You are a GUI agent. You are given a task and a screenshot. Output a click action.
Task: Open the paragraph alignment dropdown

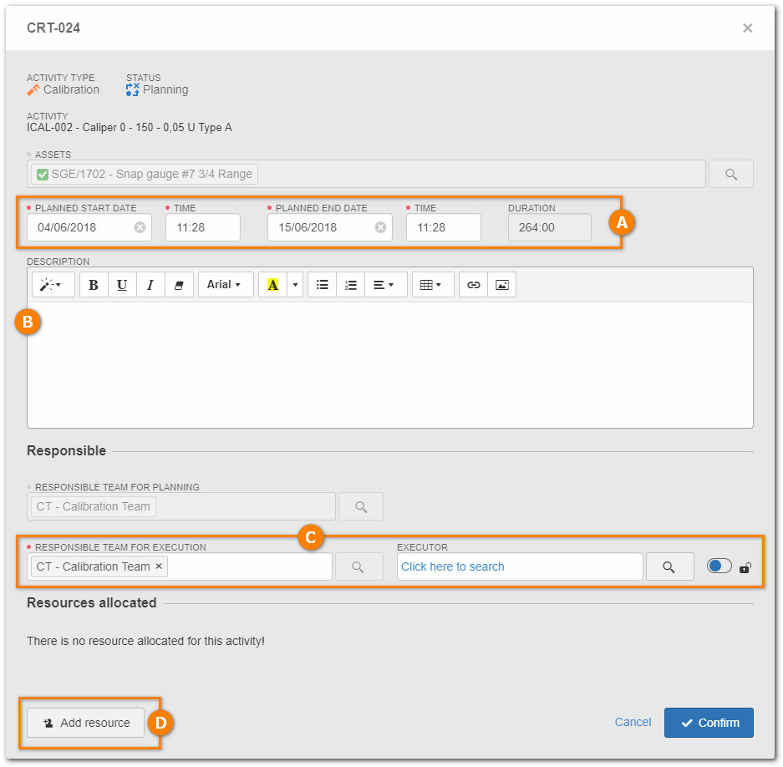pos(386,285)
